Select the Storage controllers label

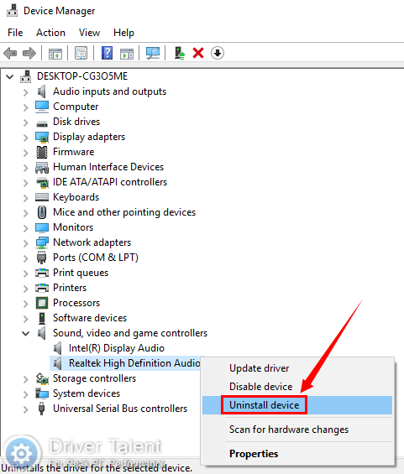pos(94,378)
